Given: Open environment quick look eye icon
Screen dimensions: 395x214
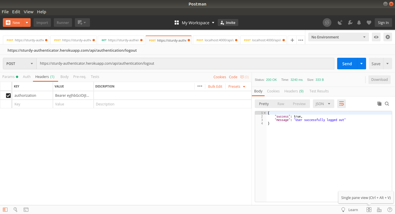Looking at the screenshot, I should coord(376,37).
